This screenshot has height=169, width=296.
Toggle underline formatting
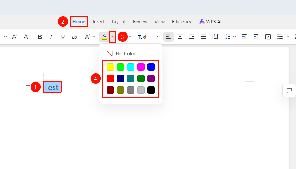63,37
